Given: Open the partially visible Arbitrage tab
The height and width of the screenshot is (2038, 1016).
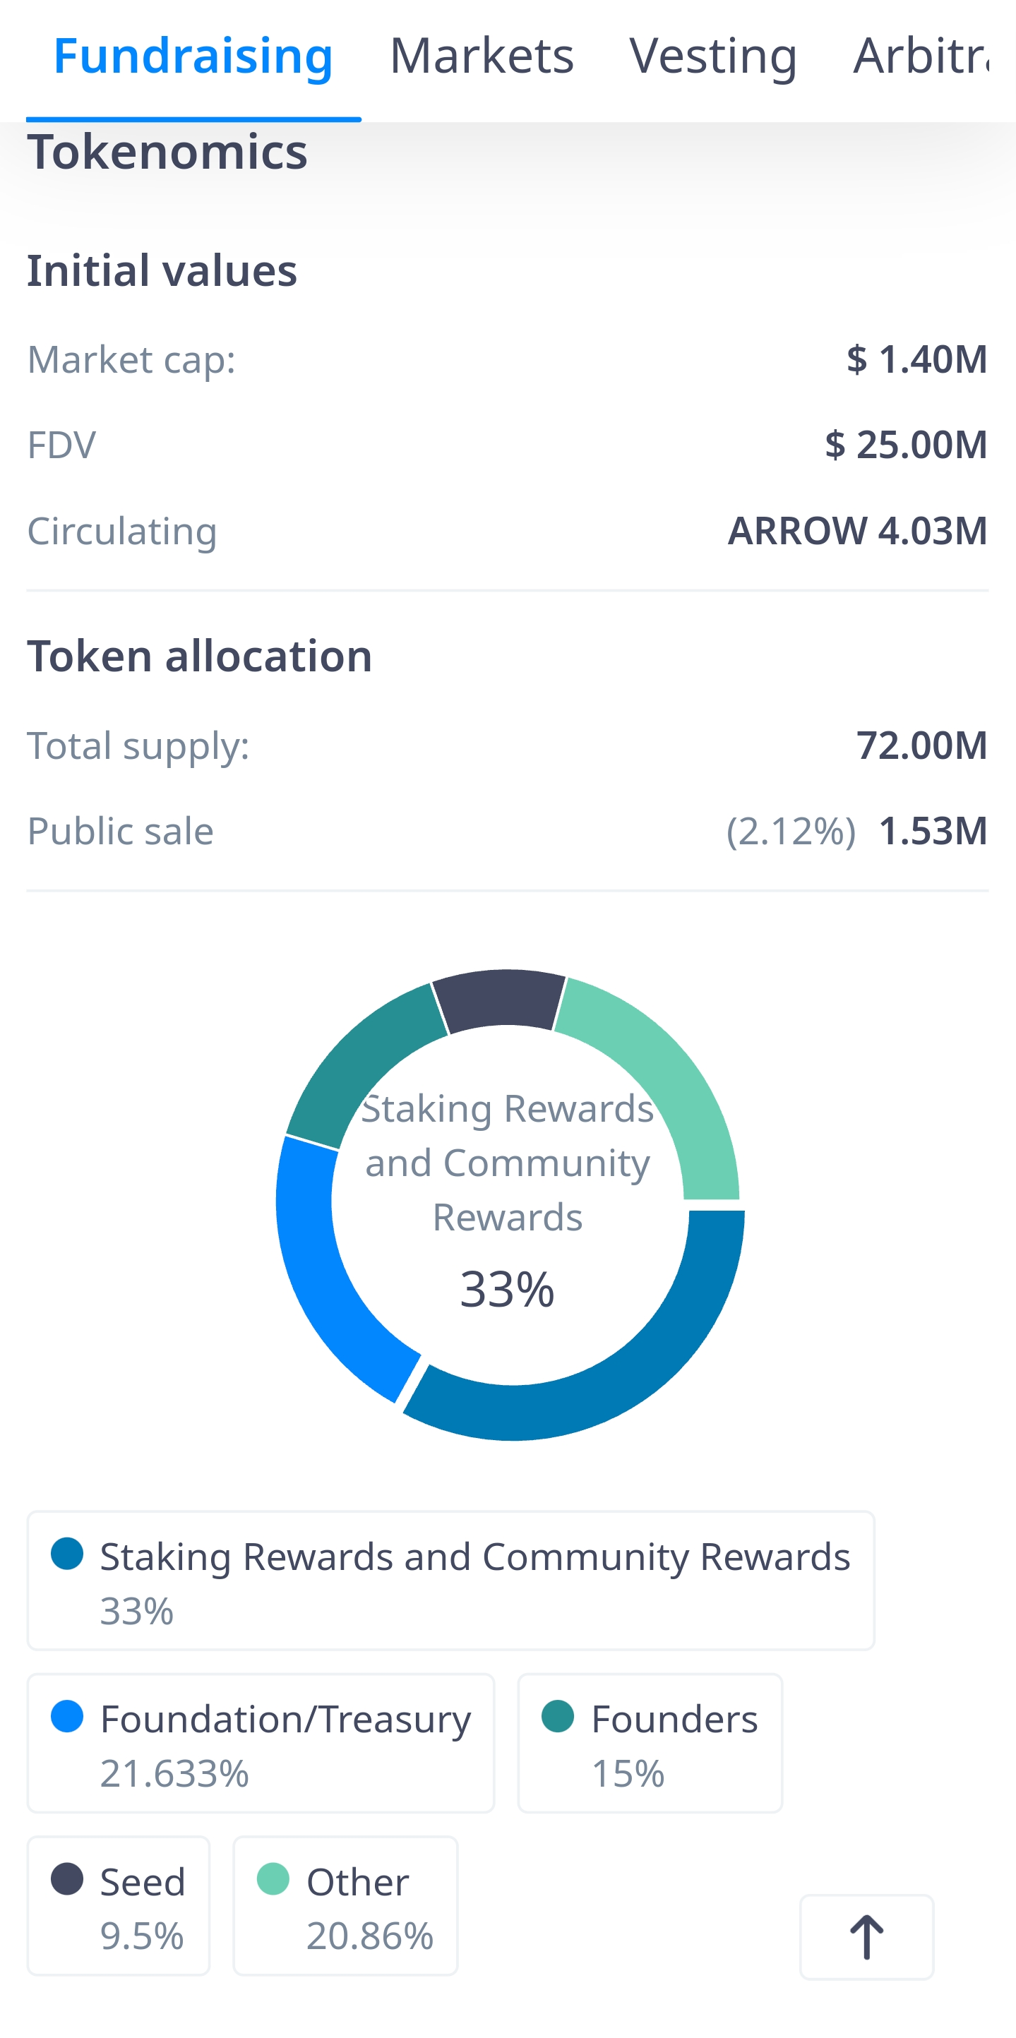Looking at the screenshot, I should click(x=921, y=57).
